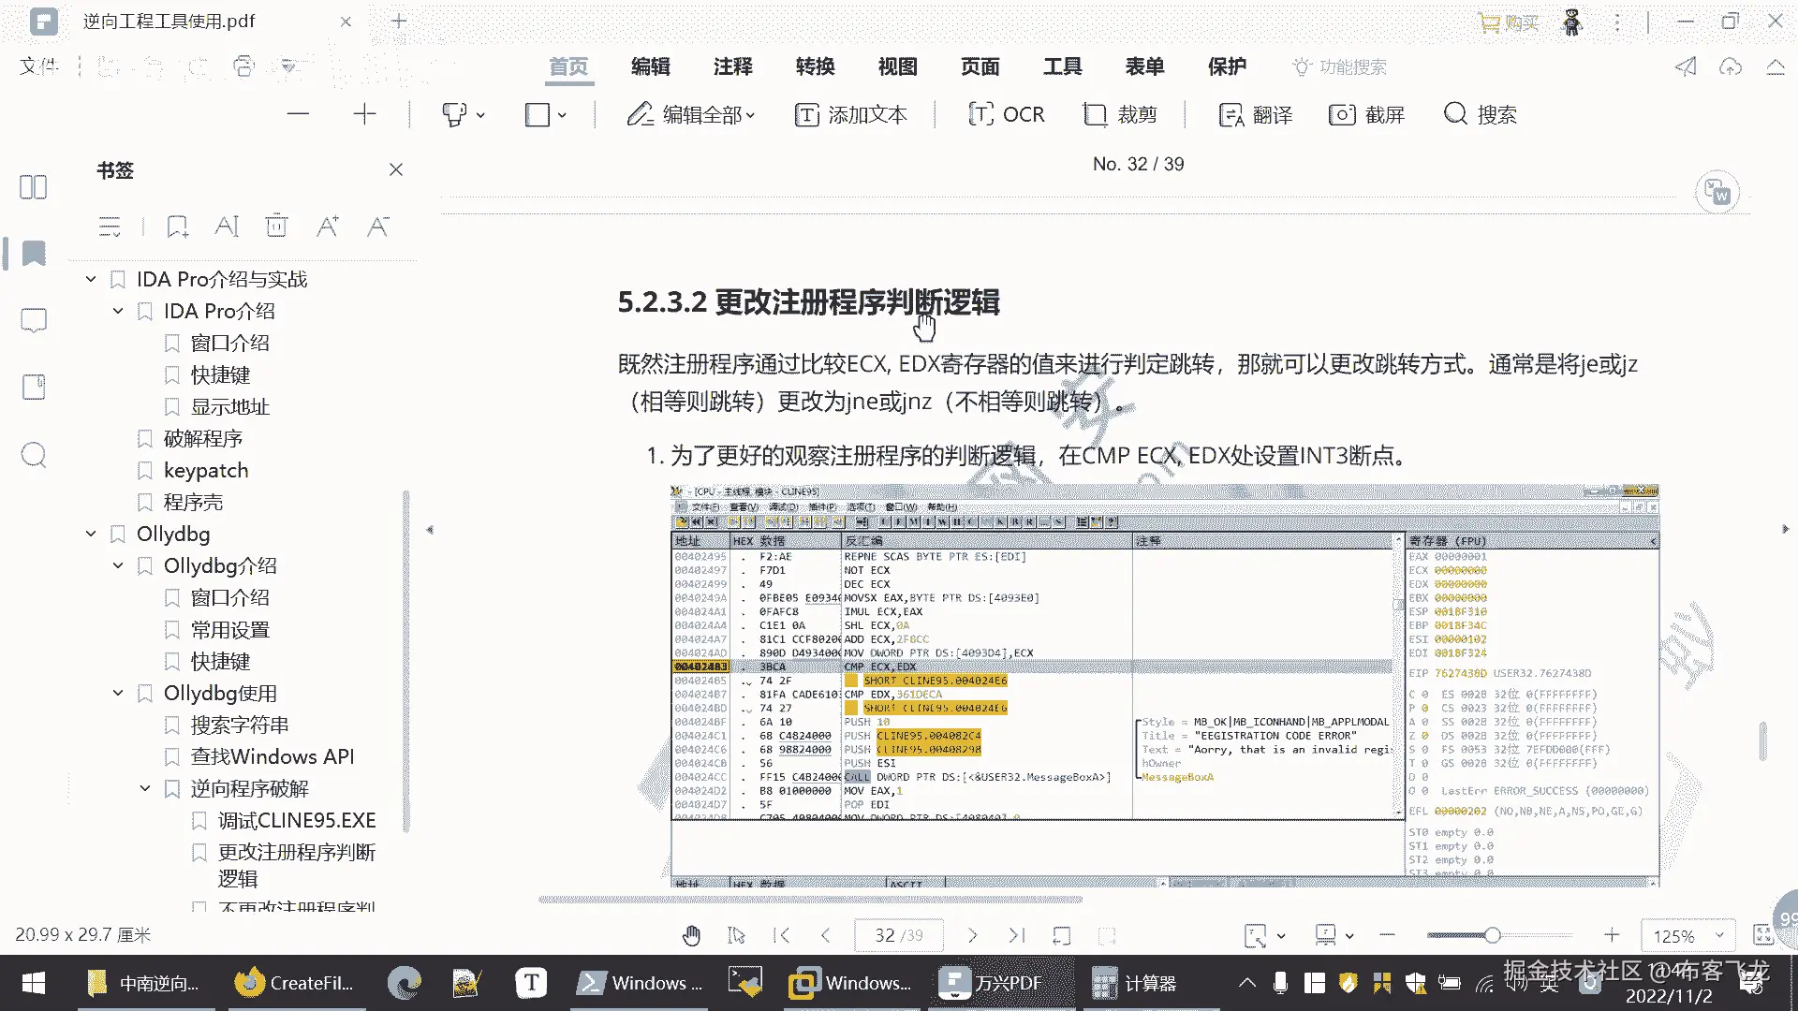Open the thumbnails panel in left sidebar
Image resolution: width=1798 pixels, height=1011 pixels.
(34, 187)
